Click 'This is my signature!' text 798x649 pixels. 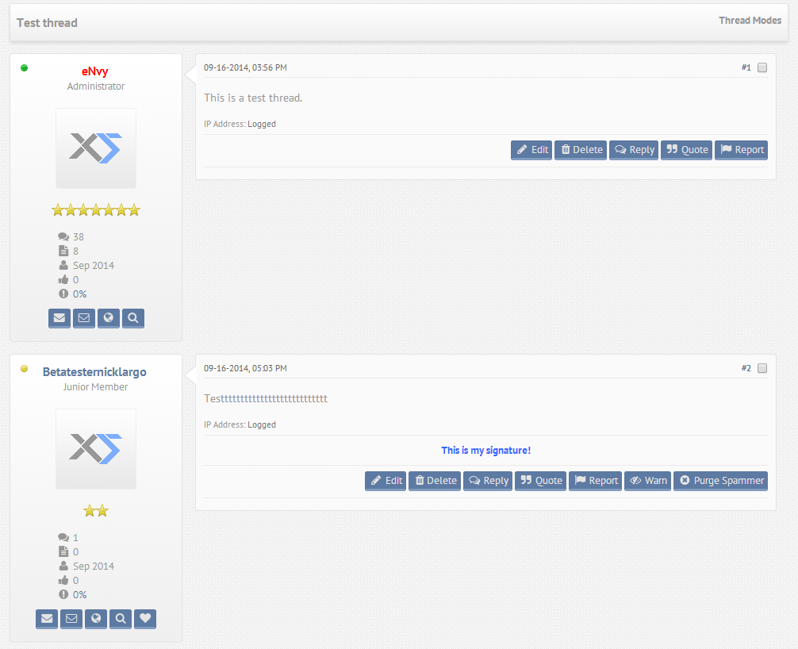(486, 451)
